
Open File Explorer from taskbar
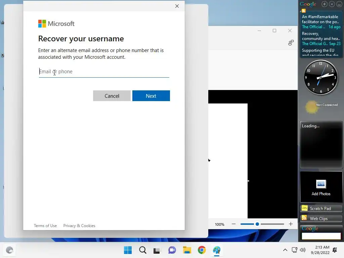pyautogui.click(x=187, y=250)
